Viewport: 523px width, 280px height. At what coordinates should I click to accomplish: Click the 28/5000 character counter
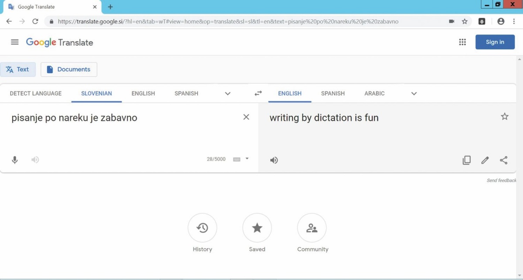pos(216,159)
